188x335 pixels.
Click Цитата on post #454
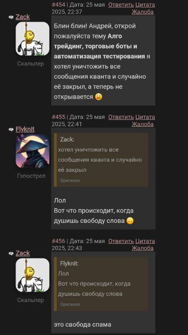point(145,5)
